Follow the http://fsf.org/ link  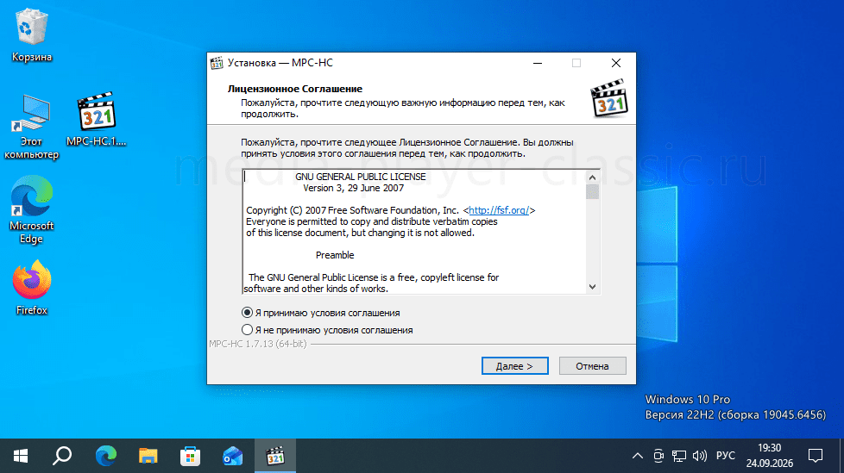499,210
